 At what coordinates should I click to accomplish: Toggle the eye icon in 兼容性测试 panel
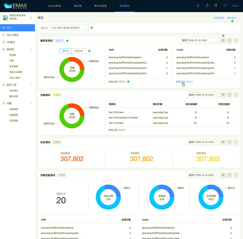[223, 40]
